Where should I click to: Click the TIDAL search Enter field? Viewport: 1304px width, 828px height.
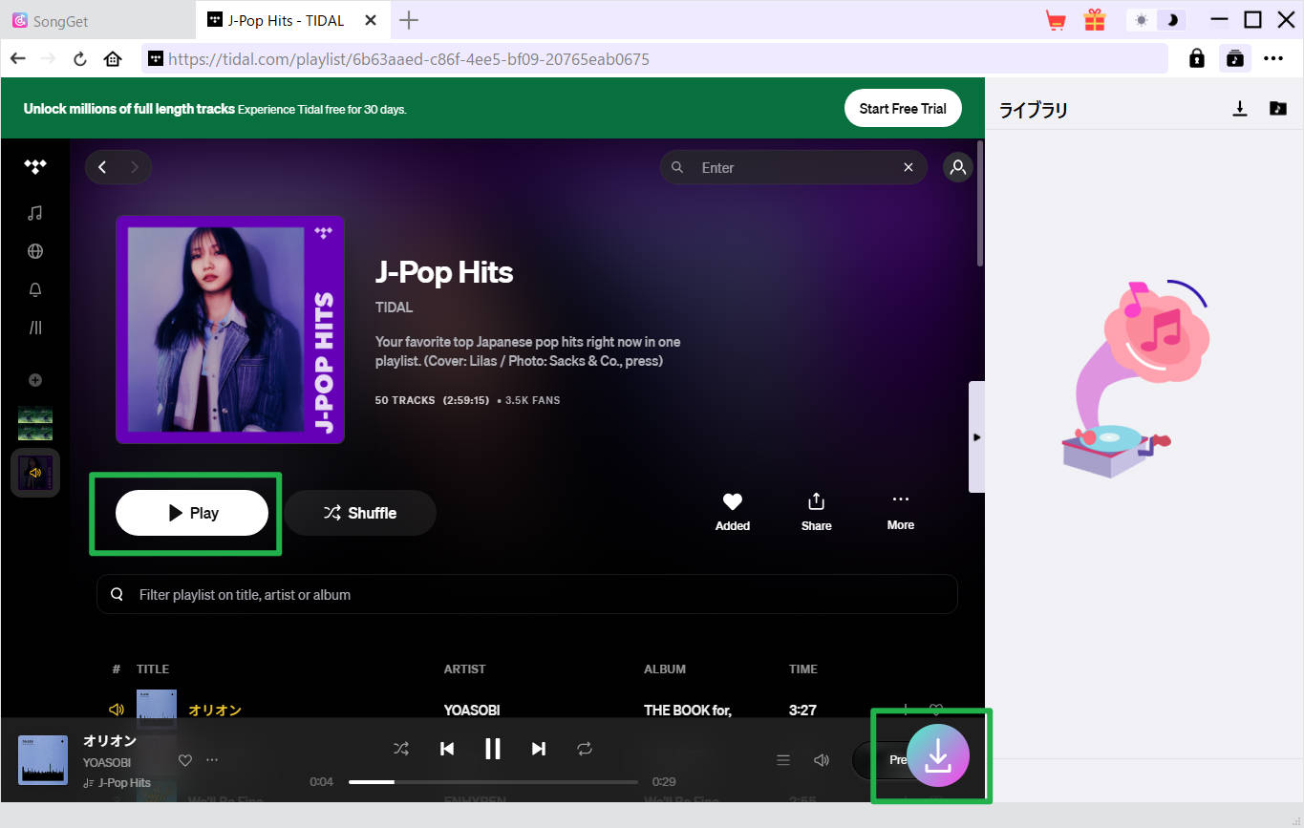pyautogui.click(x=795, y=168)
